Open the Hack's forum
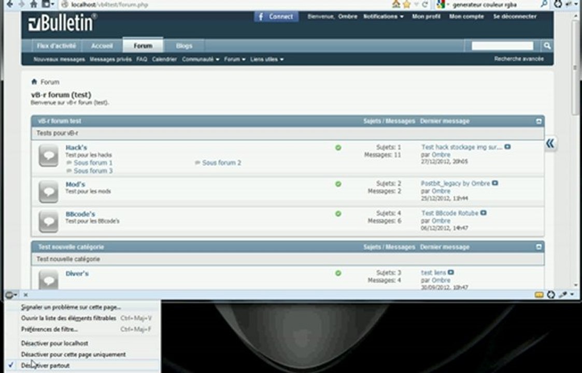 point(76,148)
